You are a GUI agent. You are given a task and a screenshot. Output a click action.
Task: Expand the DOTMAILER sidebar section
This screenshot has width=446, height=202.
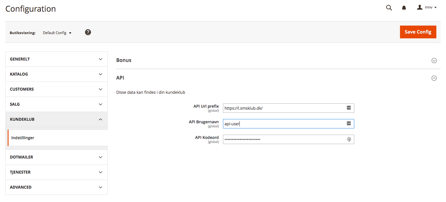click(x=57, y=157)
